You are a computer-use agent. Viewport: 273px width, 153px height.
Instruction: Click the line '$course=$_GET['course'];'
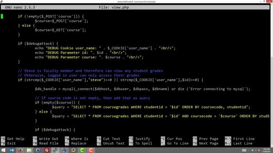(x=61, y=30)
